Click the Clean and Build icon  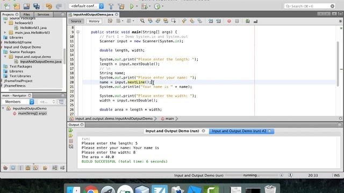121,6
